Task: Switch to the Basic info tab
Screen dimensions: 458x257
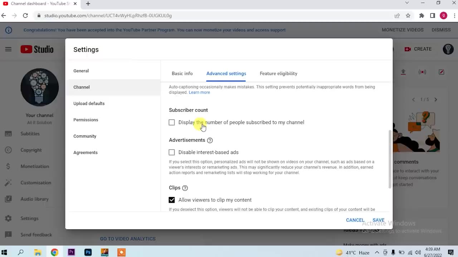Action: coord(182,74)
